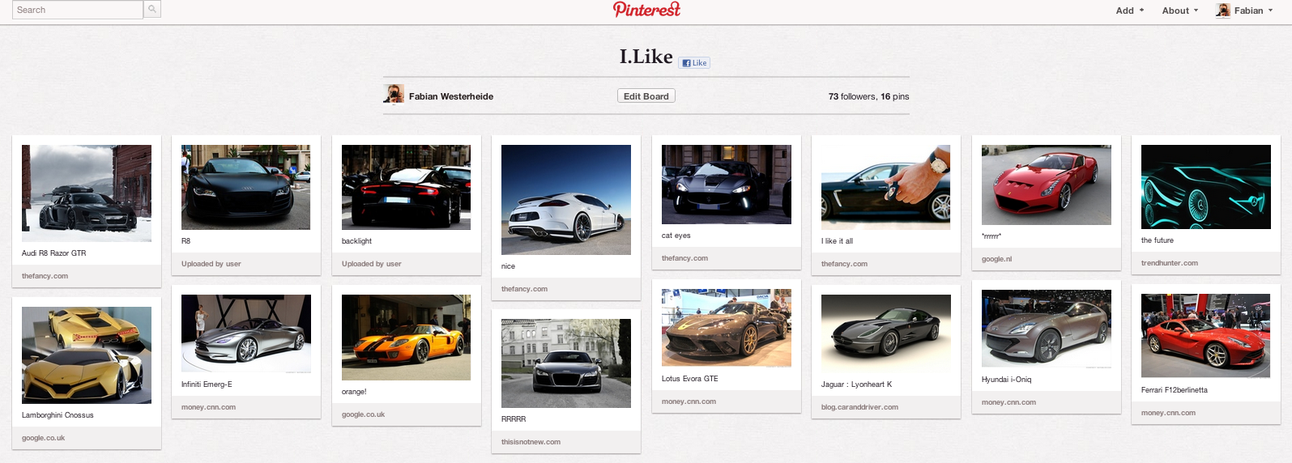Viewport: 1292px width, 463px height.
Task: Visit money.cnn.com source under Lotus Evora GTE
Action: (689, 401)
